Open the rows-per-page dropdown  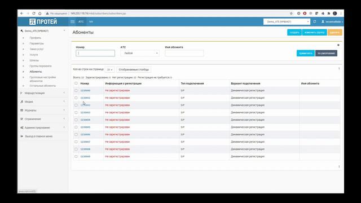[x=109, y=69]
